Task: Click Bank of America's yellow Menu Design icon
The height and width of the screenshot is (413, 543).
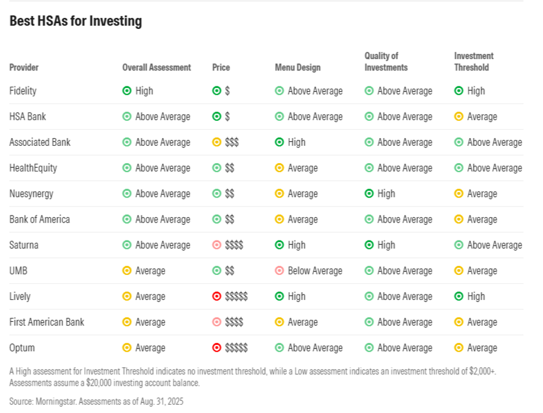Action: pyautogui.click(x=279, y=219)
